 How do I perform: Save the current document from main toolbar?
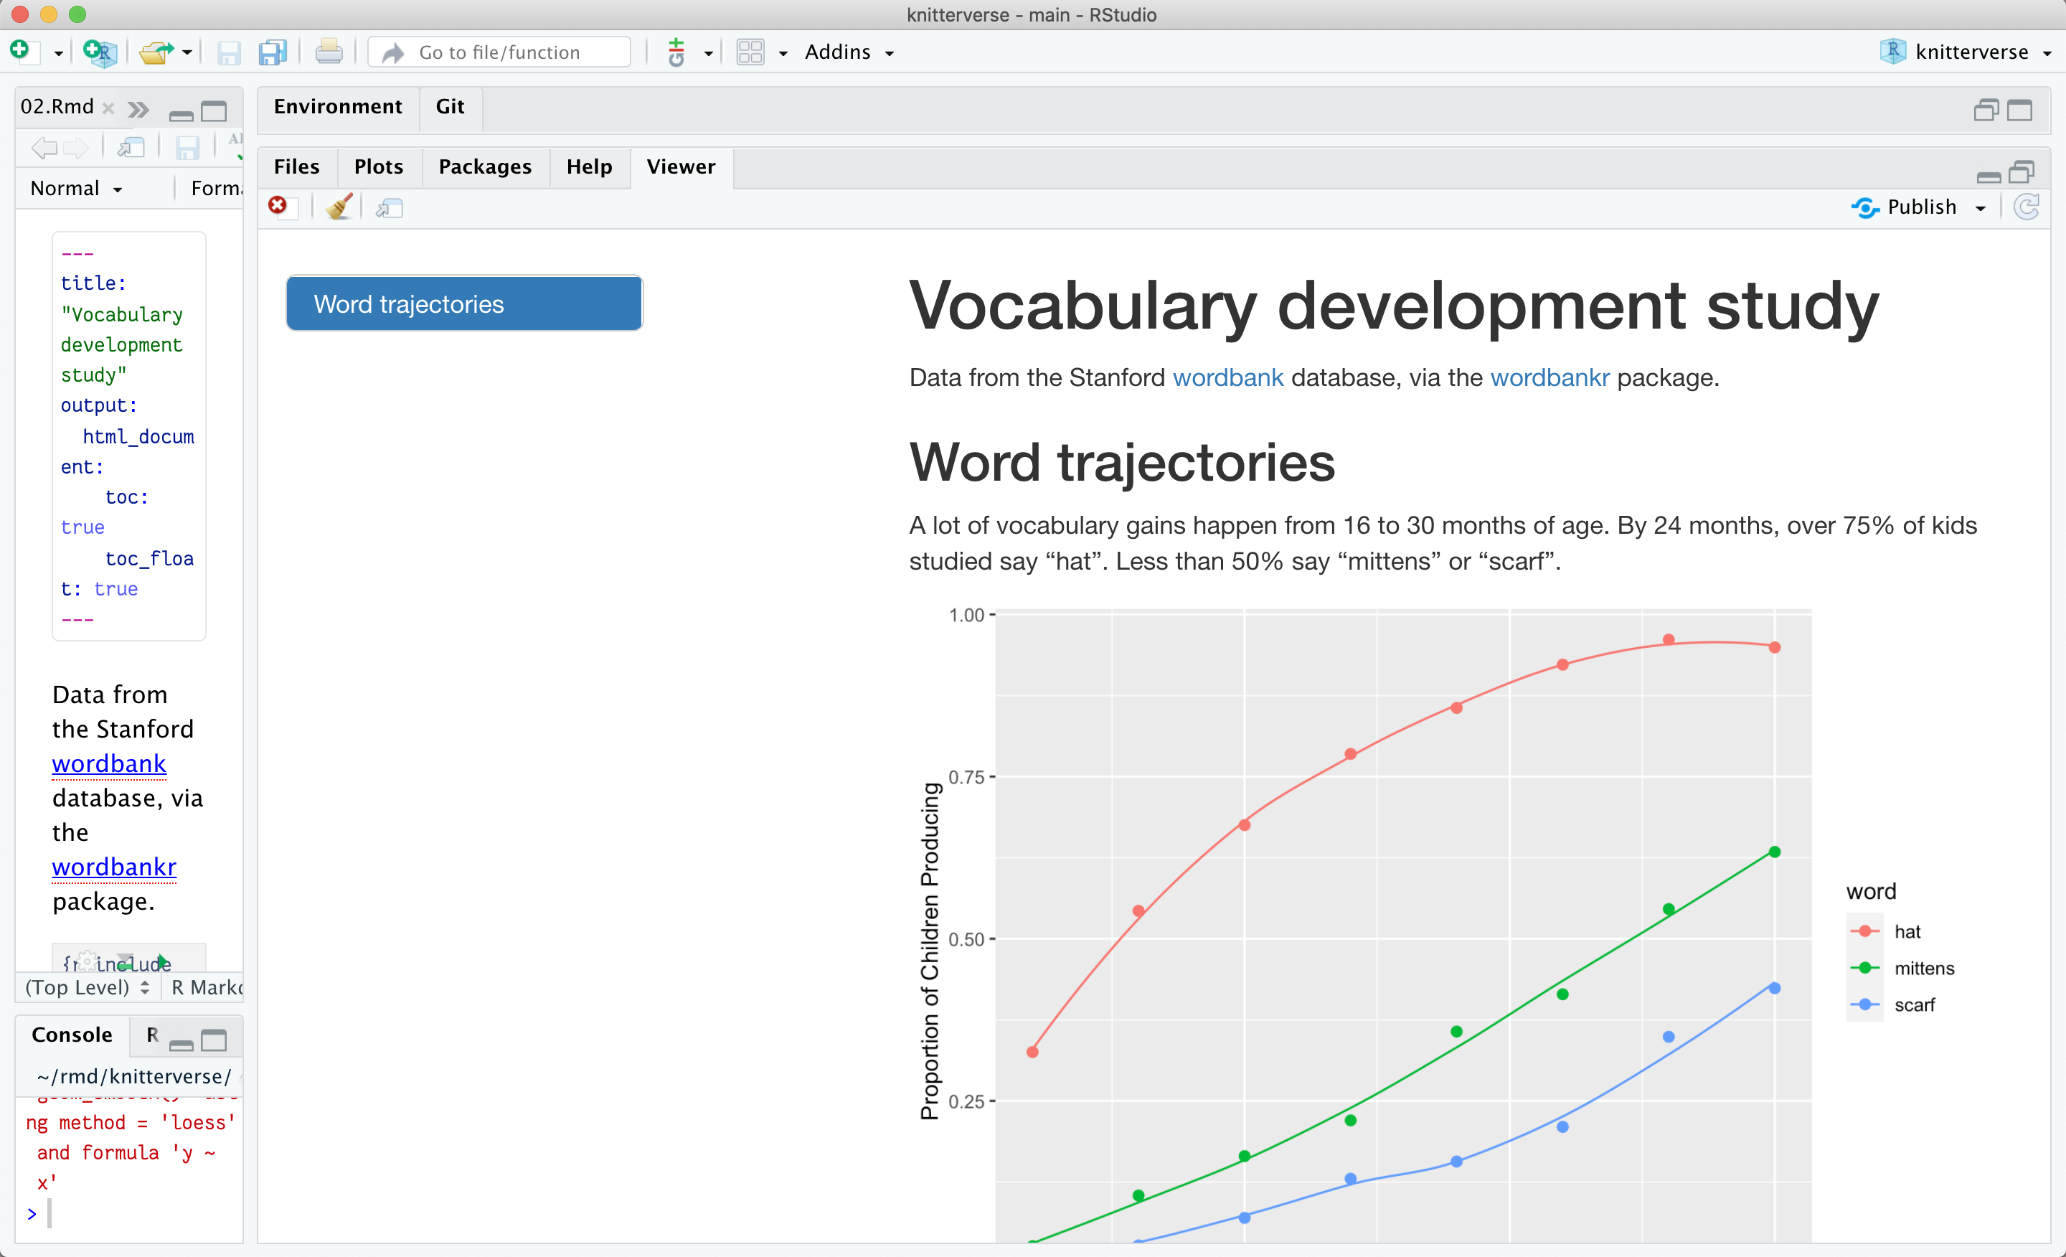click(x=228, y=53)
